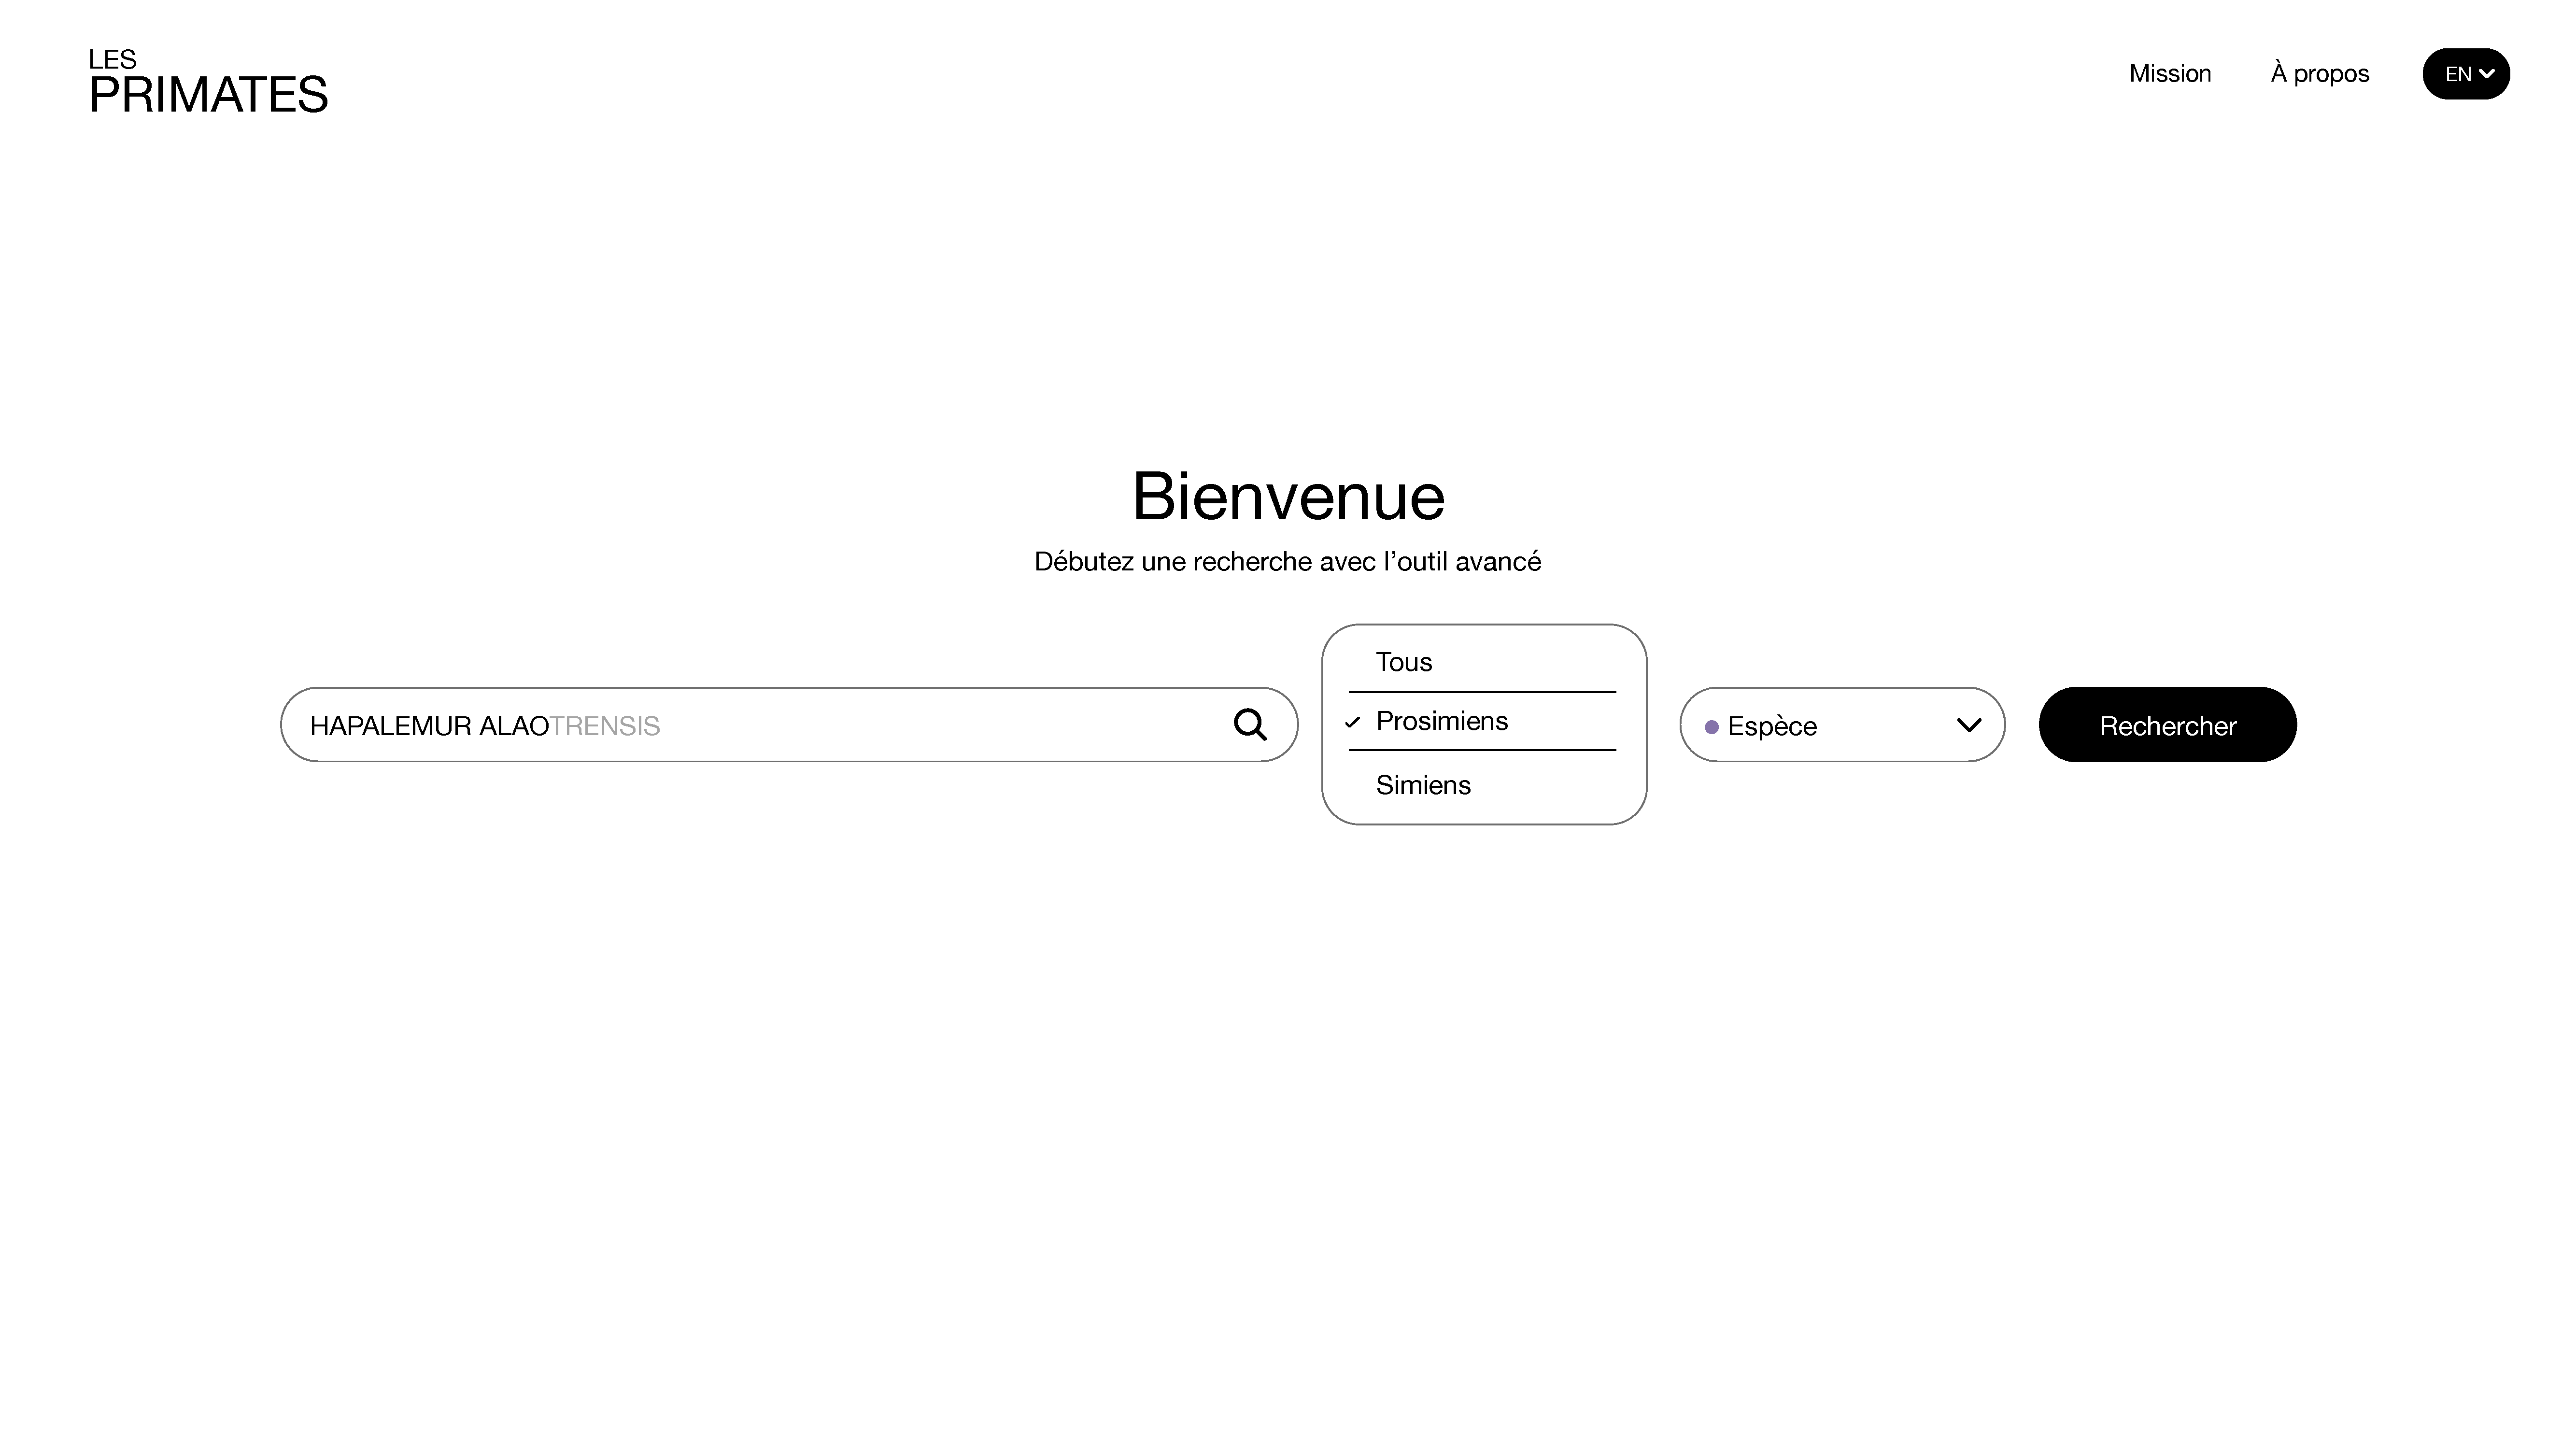2576x1449 pixels.
Task: Click the Les Primates logo
Action: (x=208, y=82)
